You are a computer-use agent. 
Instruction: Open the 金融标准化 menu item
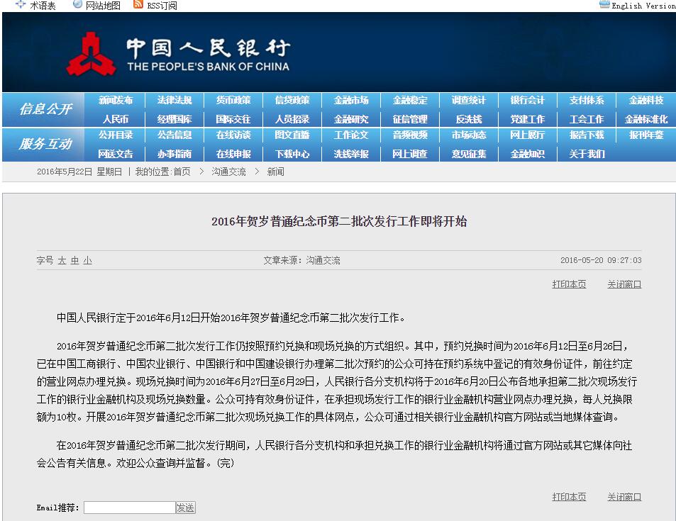(645, 119)
